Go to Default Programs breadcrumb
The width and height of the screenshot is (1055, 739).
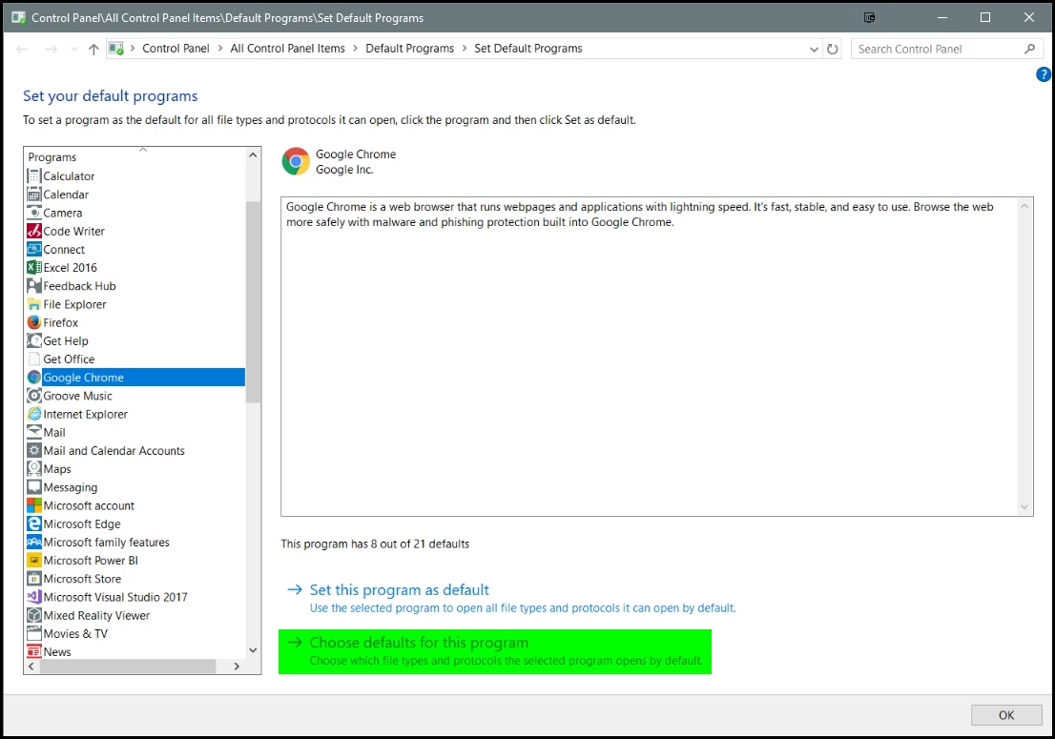(410, 49)
